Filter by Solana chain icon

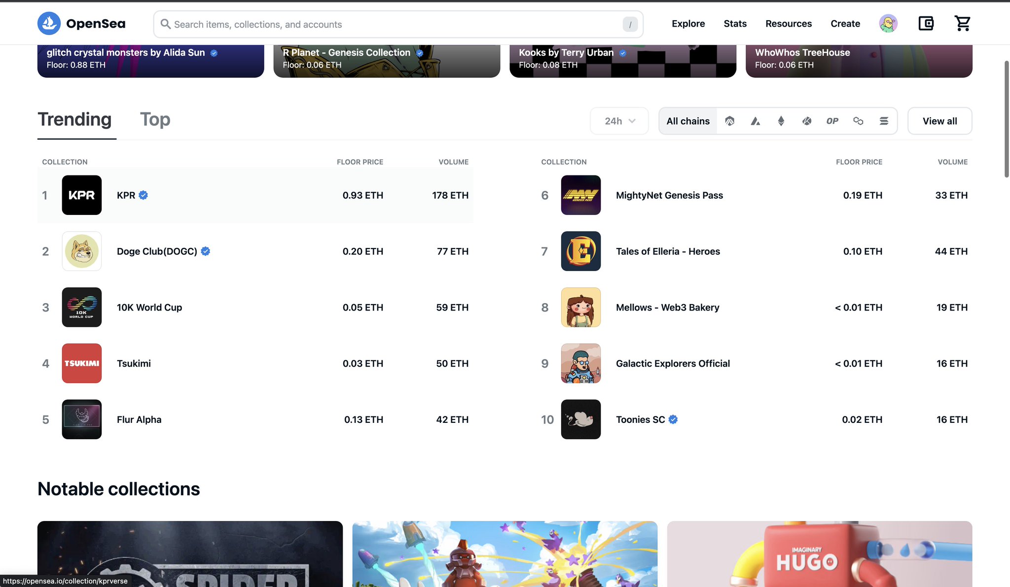[884, 121]
